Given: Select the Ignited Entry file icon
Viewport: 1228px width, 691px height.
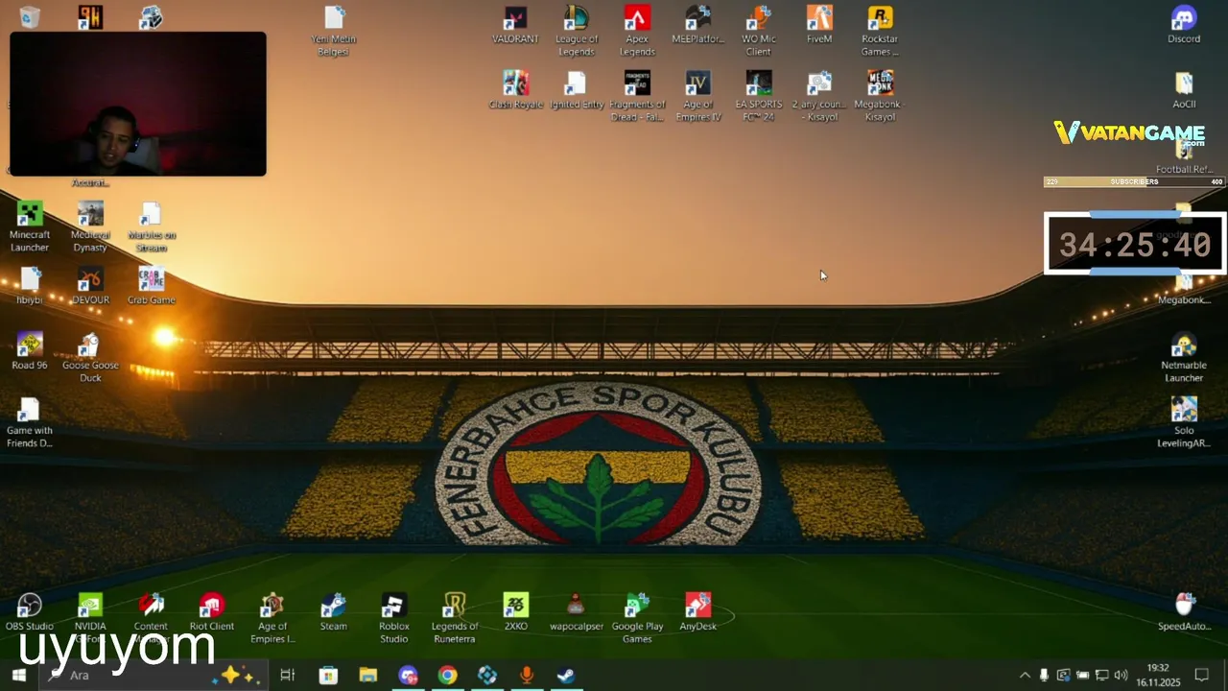Looking at the screenshot, I should (577, 90).
